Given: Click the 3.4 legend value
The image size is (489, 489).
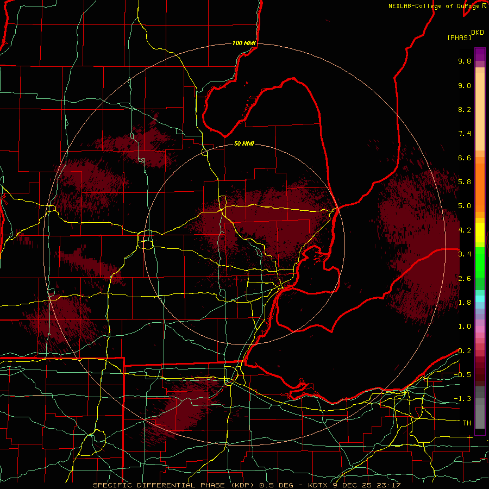Looking at the screenshot, I should (465, 254).
